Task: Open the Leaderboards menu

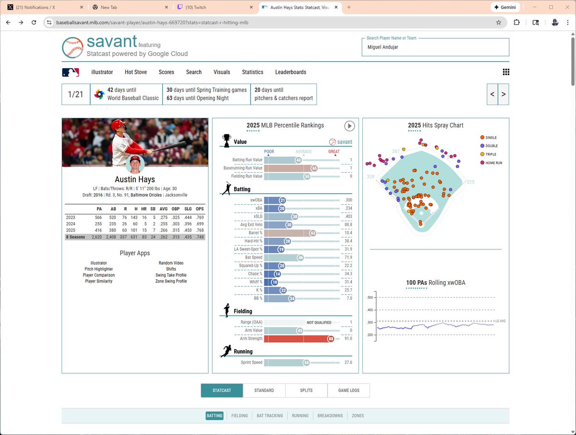Action: pyautogui.click(x=290, y=72)
